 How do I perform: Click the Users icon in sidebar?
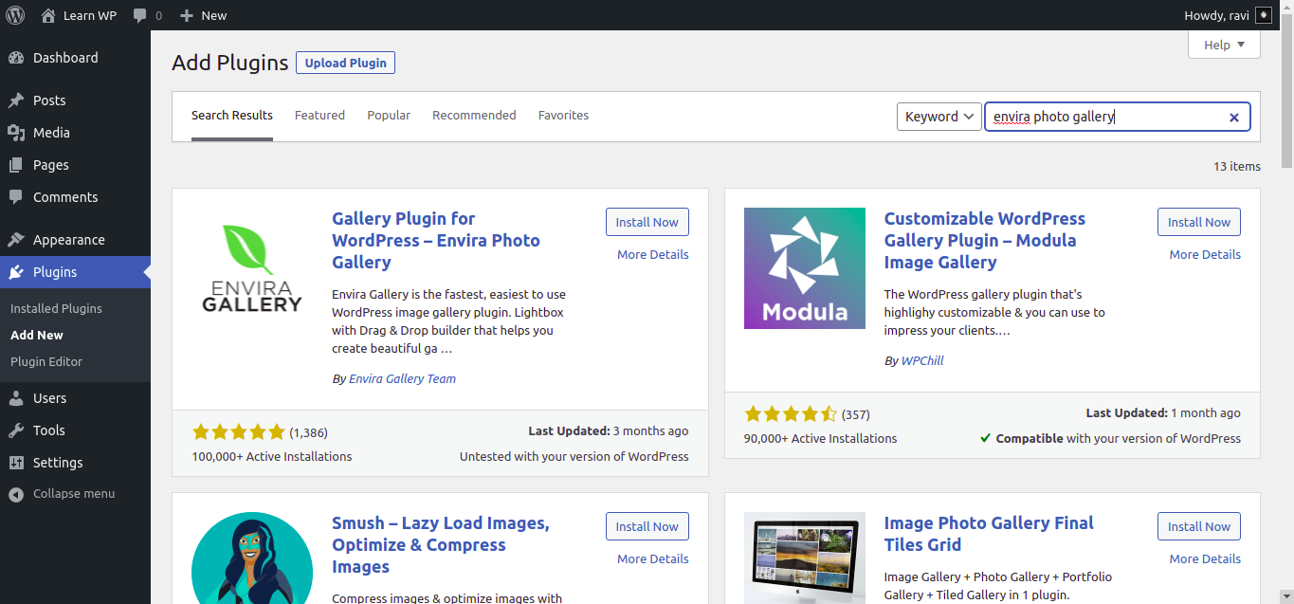point(16,398)
